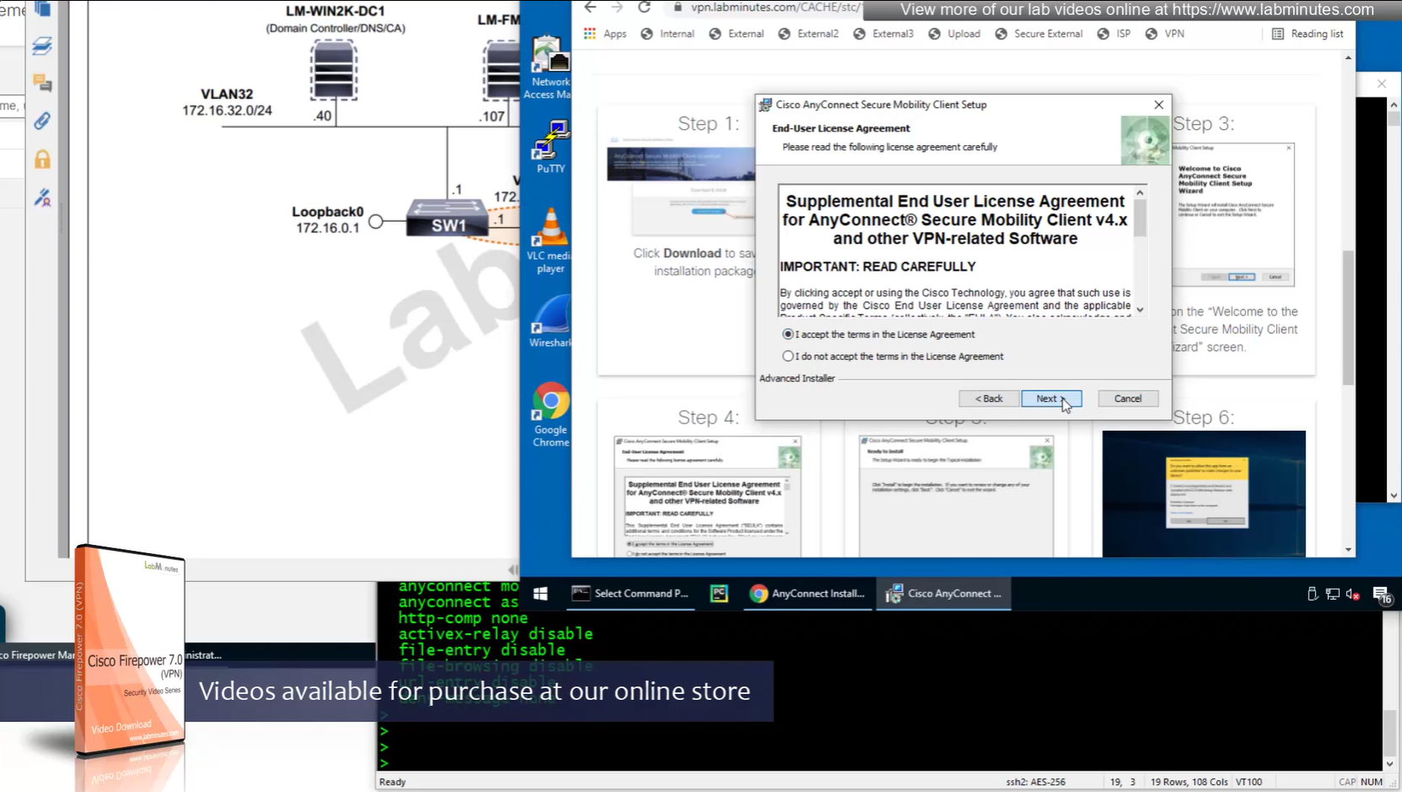Open the Reading list panel

1308,34
